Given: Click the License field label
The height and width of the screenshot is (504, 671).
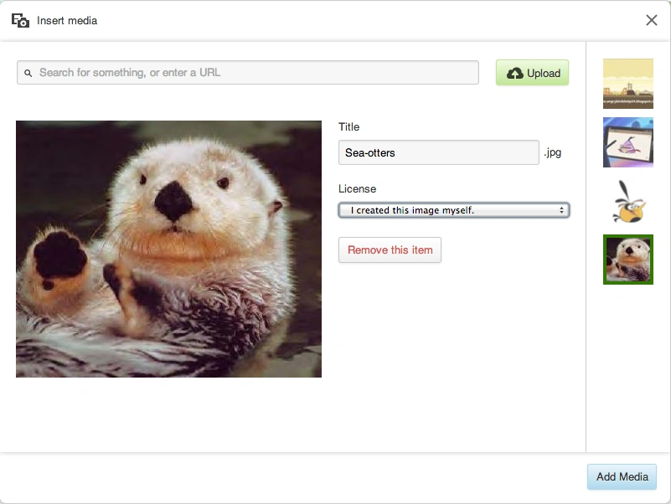Looking at the screenshot, I should click(357, 189).
